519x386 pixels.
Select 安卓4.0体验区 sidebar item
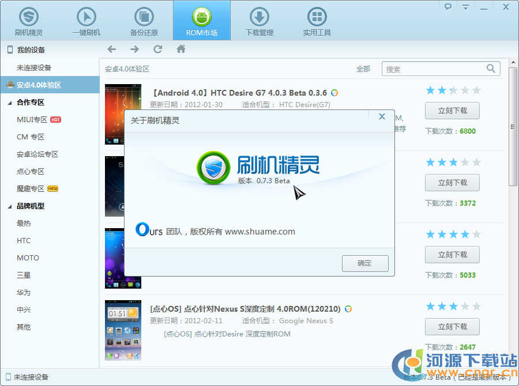[x=50, y=85]
